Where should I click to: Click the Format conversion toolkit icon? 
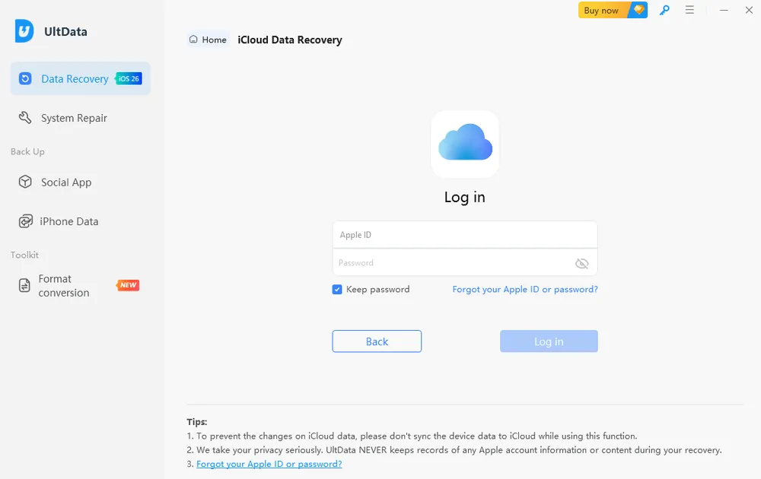pyautogui.click(x=23, y=285)
